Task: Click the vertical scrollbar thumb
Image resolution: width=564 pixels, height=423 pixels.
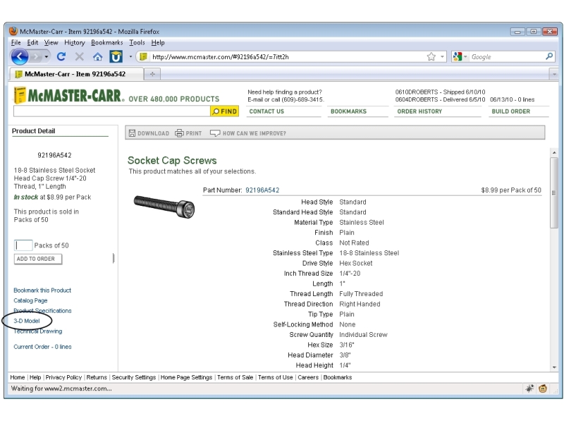Action: 554,192
